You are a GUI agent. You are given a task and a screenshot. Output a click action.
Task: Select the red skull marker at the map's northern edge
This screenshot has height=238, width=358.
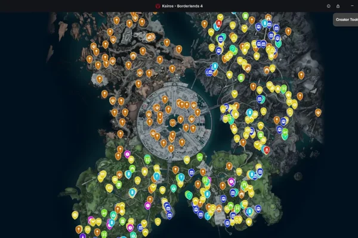(219, 23)
